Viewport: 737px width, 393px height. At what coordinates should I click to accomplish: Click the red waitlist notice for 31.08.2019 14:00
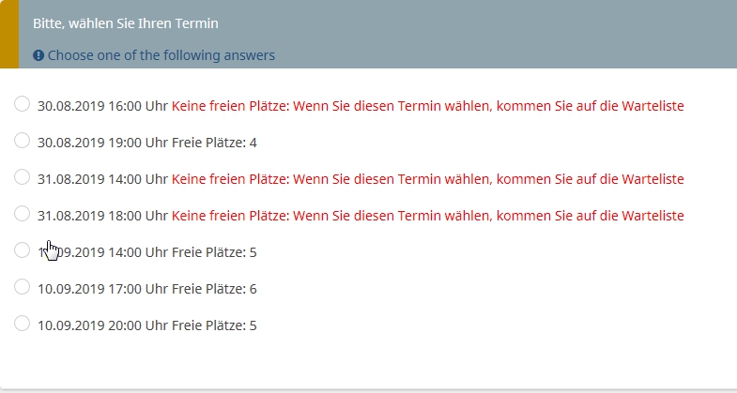point(427,179)
